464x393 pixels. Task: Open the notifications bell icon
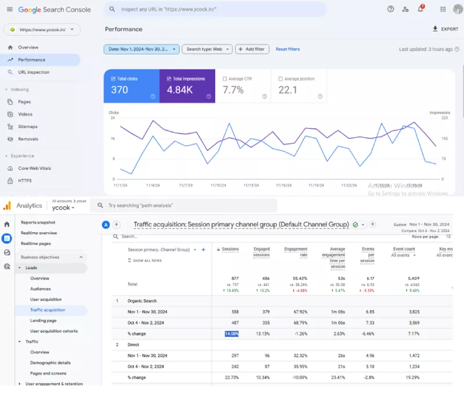(420, 9)
